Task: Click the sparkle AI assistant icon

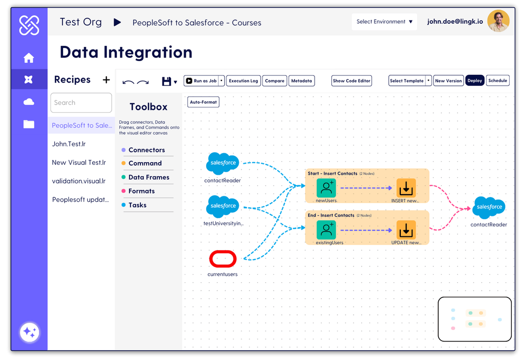Action: tap(29, 332)
